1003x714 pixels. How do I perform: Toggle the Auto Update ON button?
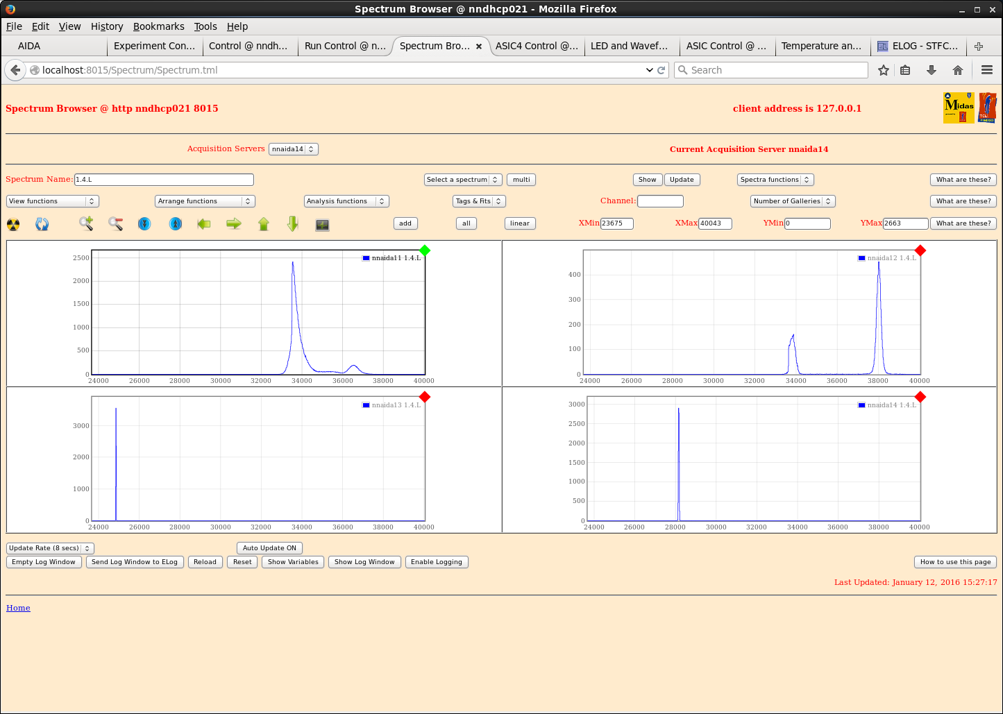pyautogui.click(x=269, y=548)
